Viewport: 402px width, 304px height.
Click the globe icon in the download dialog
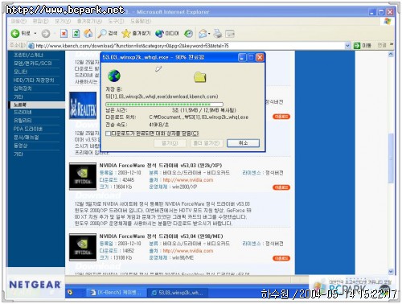[114, 76]
